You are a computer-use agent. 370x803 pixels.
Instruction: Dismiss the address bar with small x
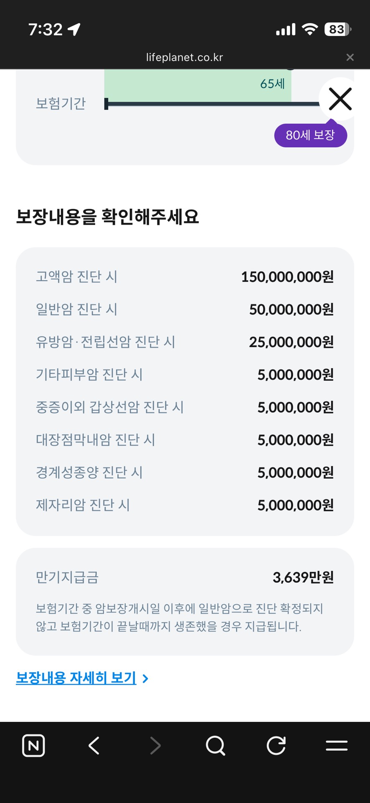(x=350, y=57)
